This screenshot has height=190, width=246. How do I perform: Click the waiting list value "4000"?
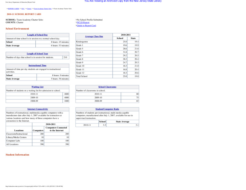[66, 97]
